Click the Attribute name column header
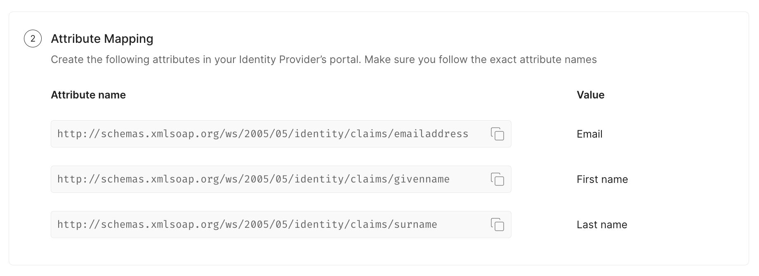This screenshot has height=276, width=759. (x=88, y=95)
